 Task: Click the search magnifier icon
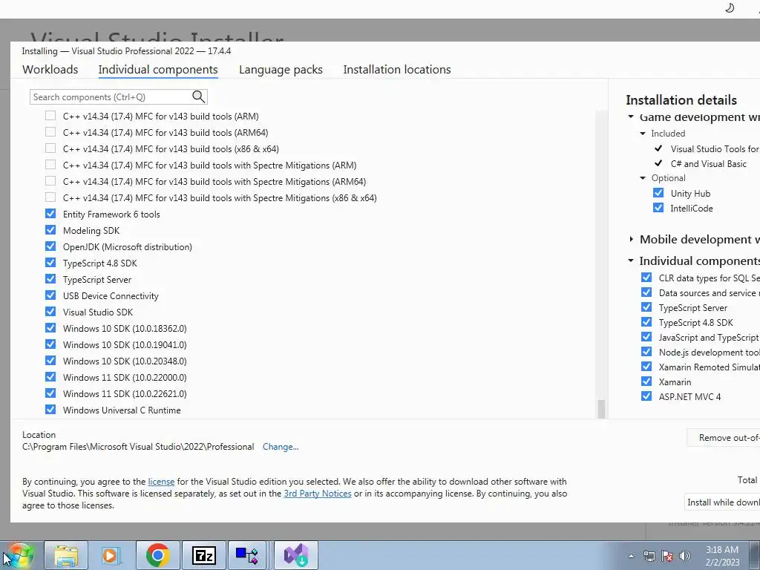pyautogui.click(x=198, y=96)
